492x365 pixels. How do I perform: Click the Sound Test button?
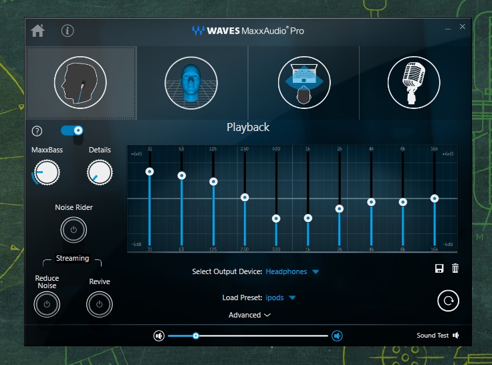tap(438, 336)
